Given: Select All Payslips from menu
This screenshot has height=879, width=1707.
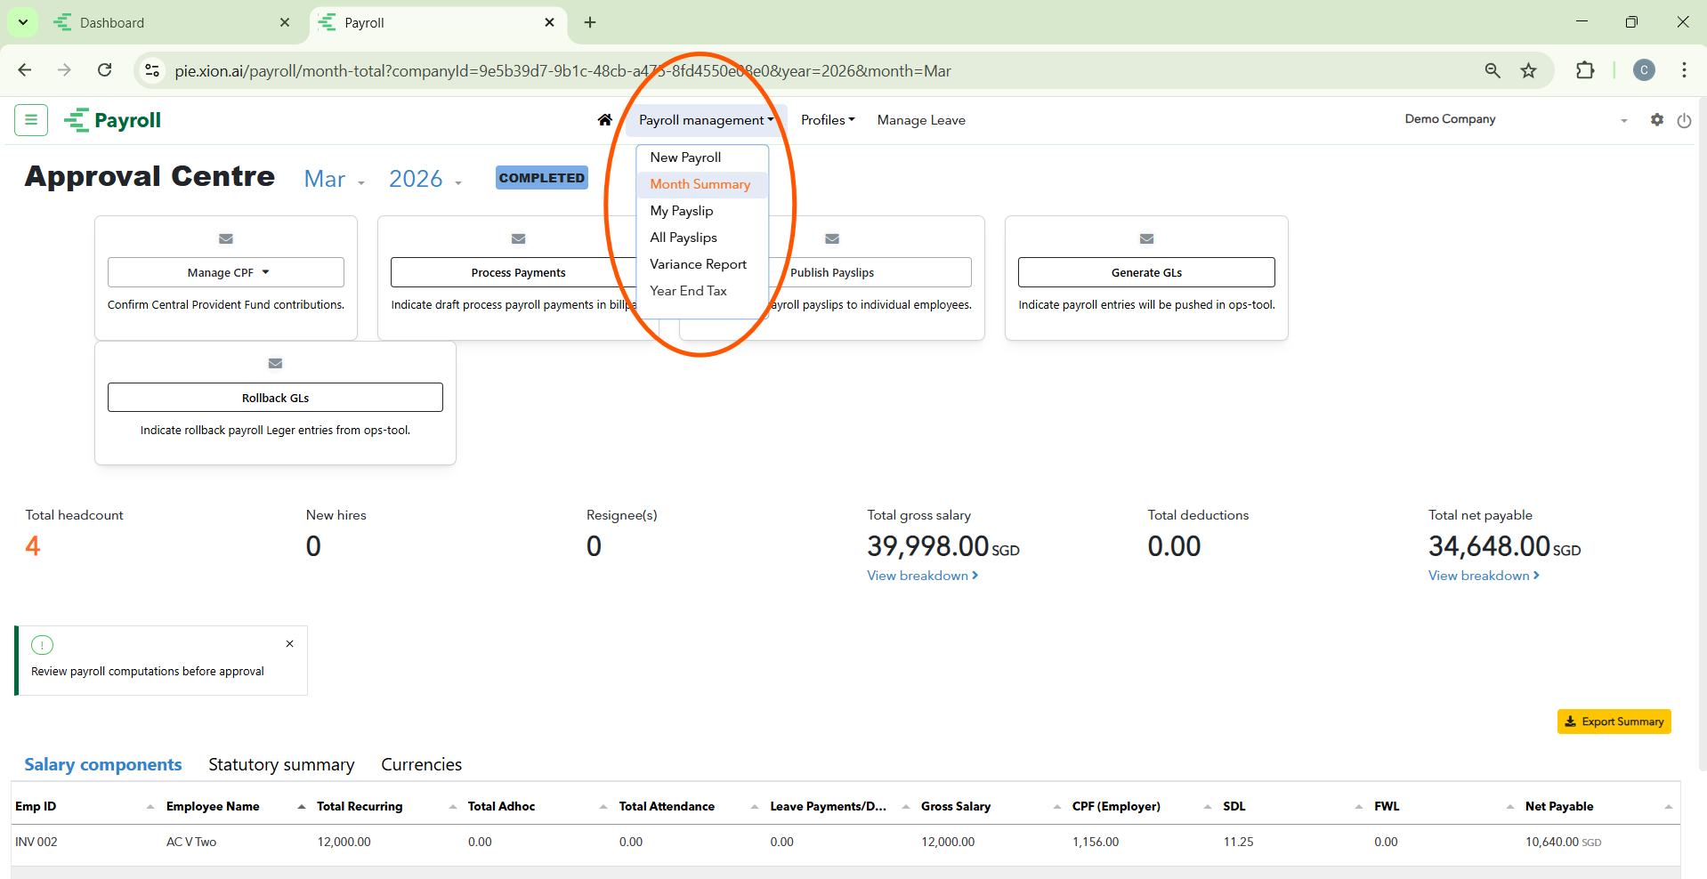Looking at the screenshot, I should point(684,238).
